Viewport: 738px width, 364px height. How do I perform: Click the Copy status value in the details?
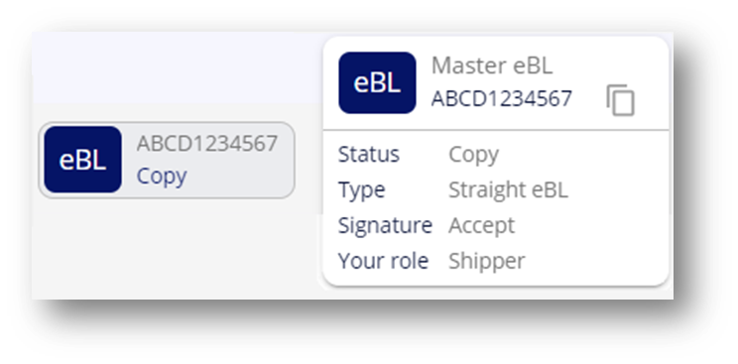pos(474,155)
